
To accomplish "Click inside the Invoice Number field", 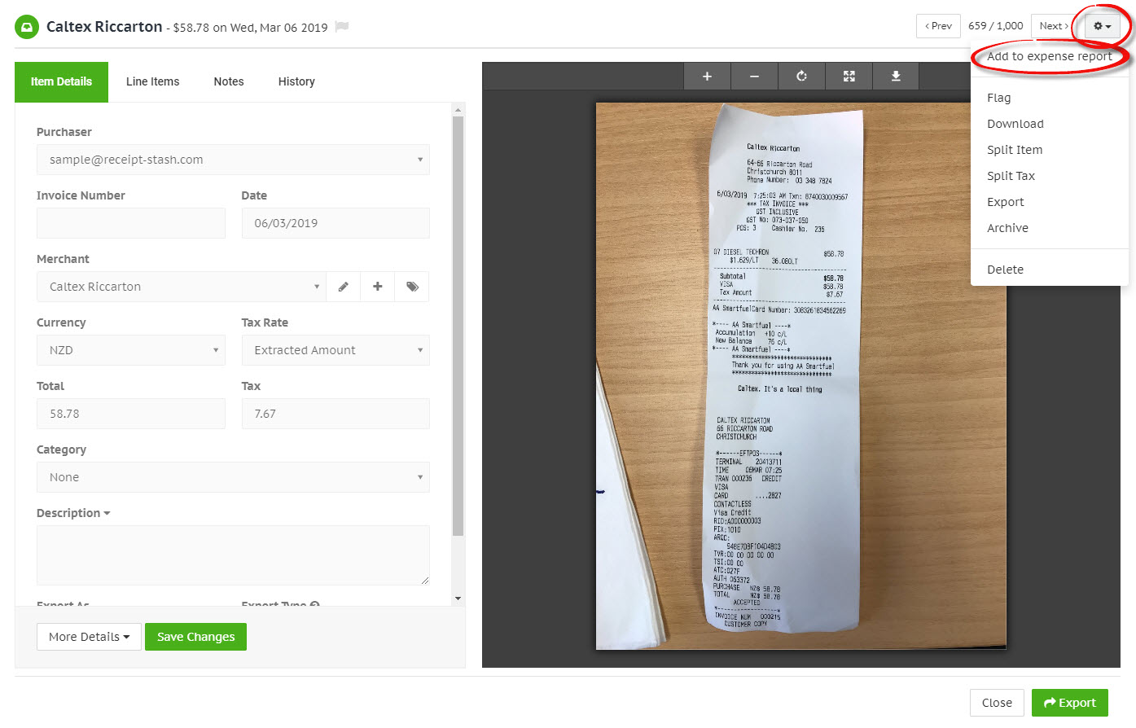I will [x=130, y=223].
